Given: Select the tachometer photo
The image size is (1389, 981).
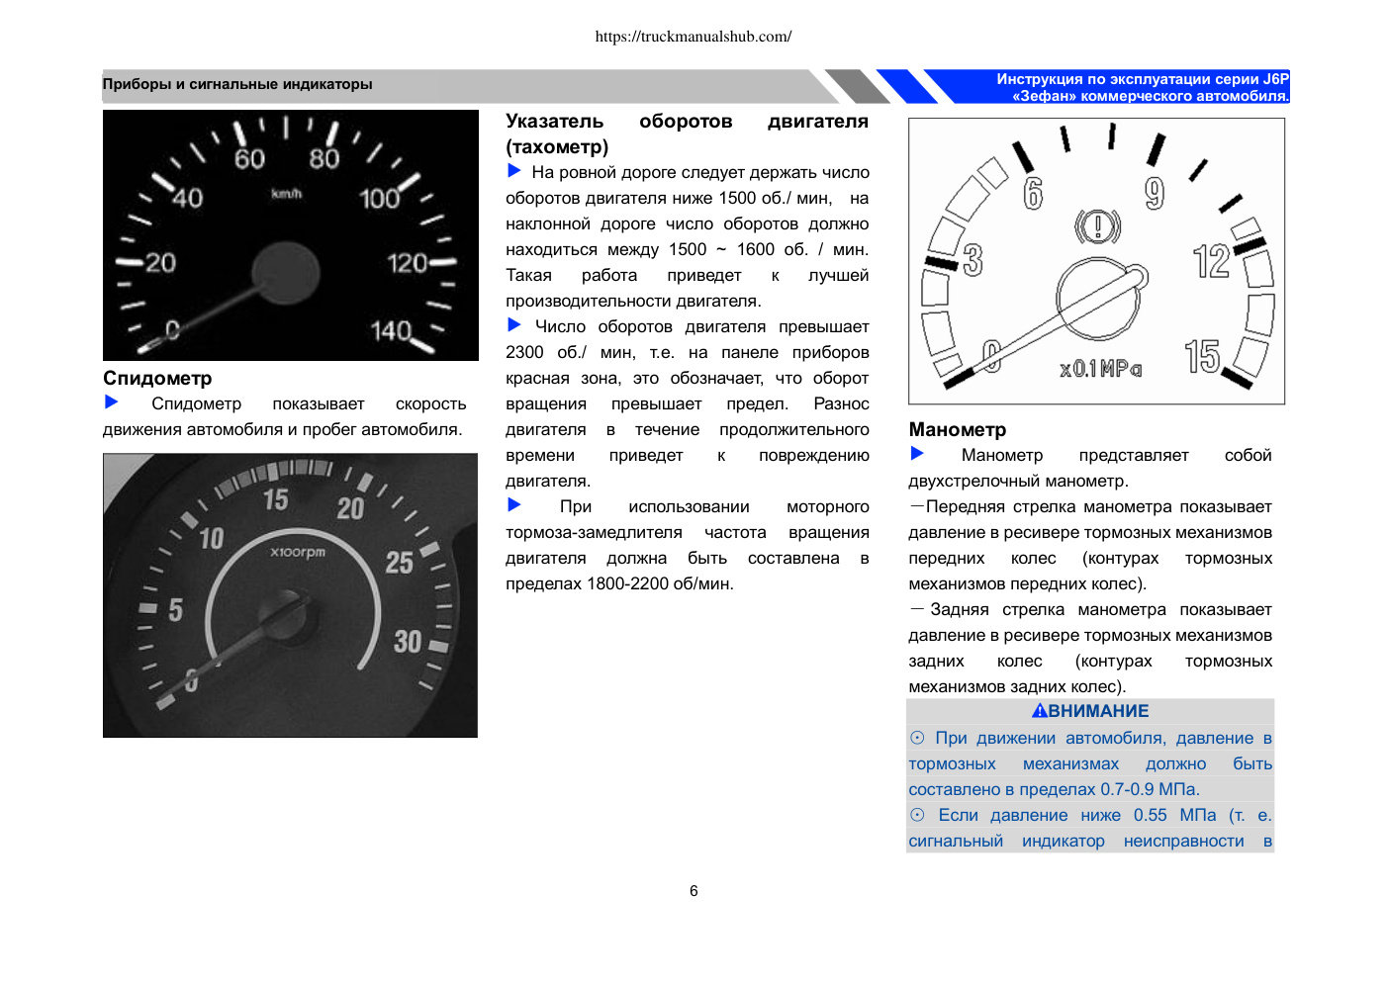Looking at the screenshot, I should pyautogui.click(x=291, y=595).
